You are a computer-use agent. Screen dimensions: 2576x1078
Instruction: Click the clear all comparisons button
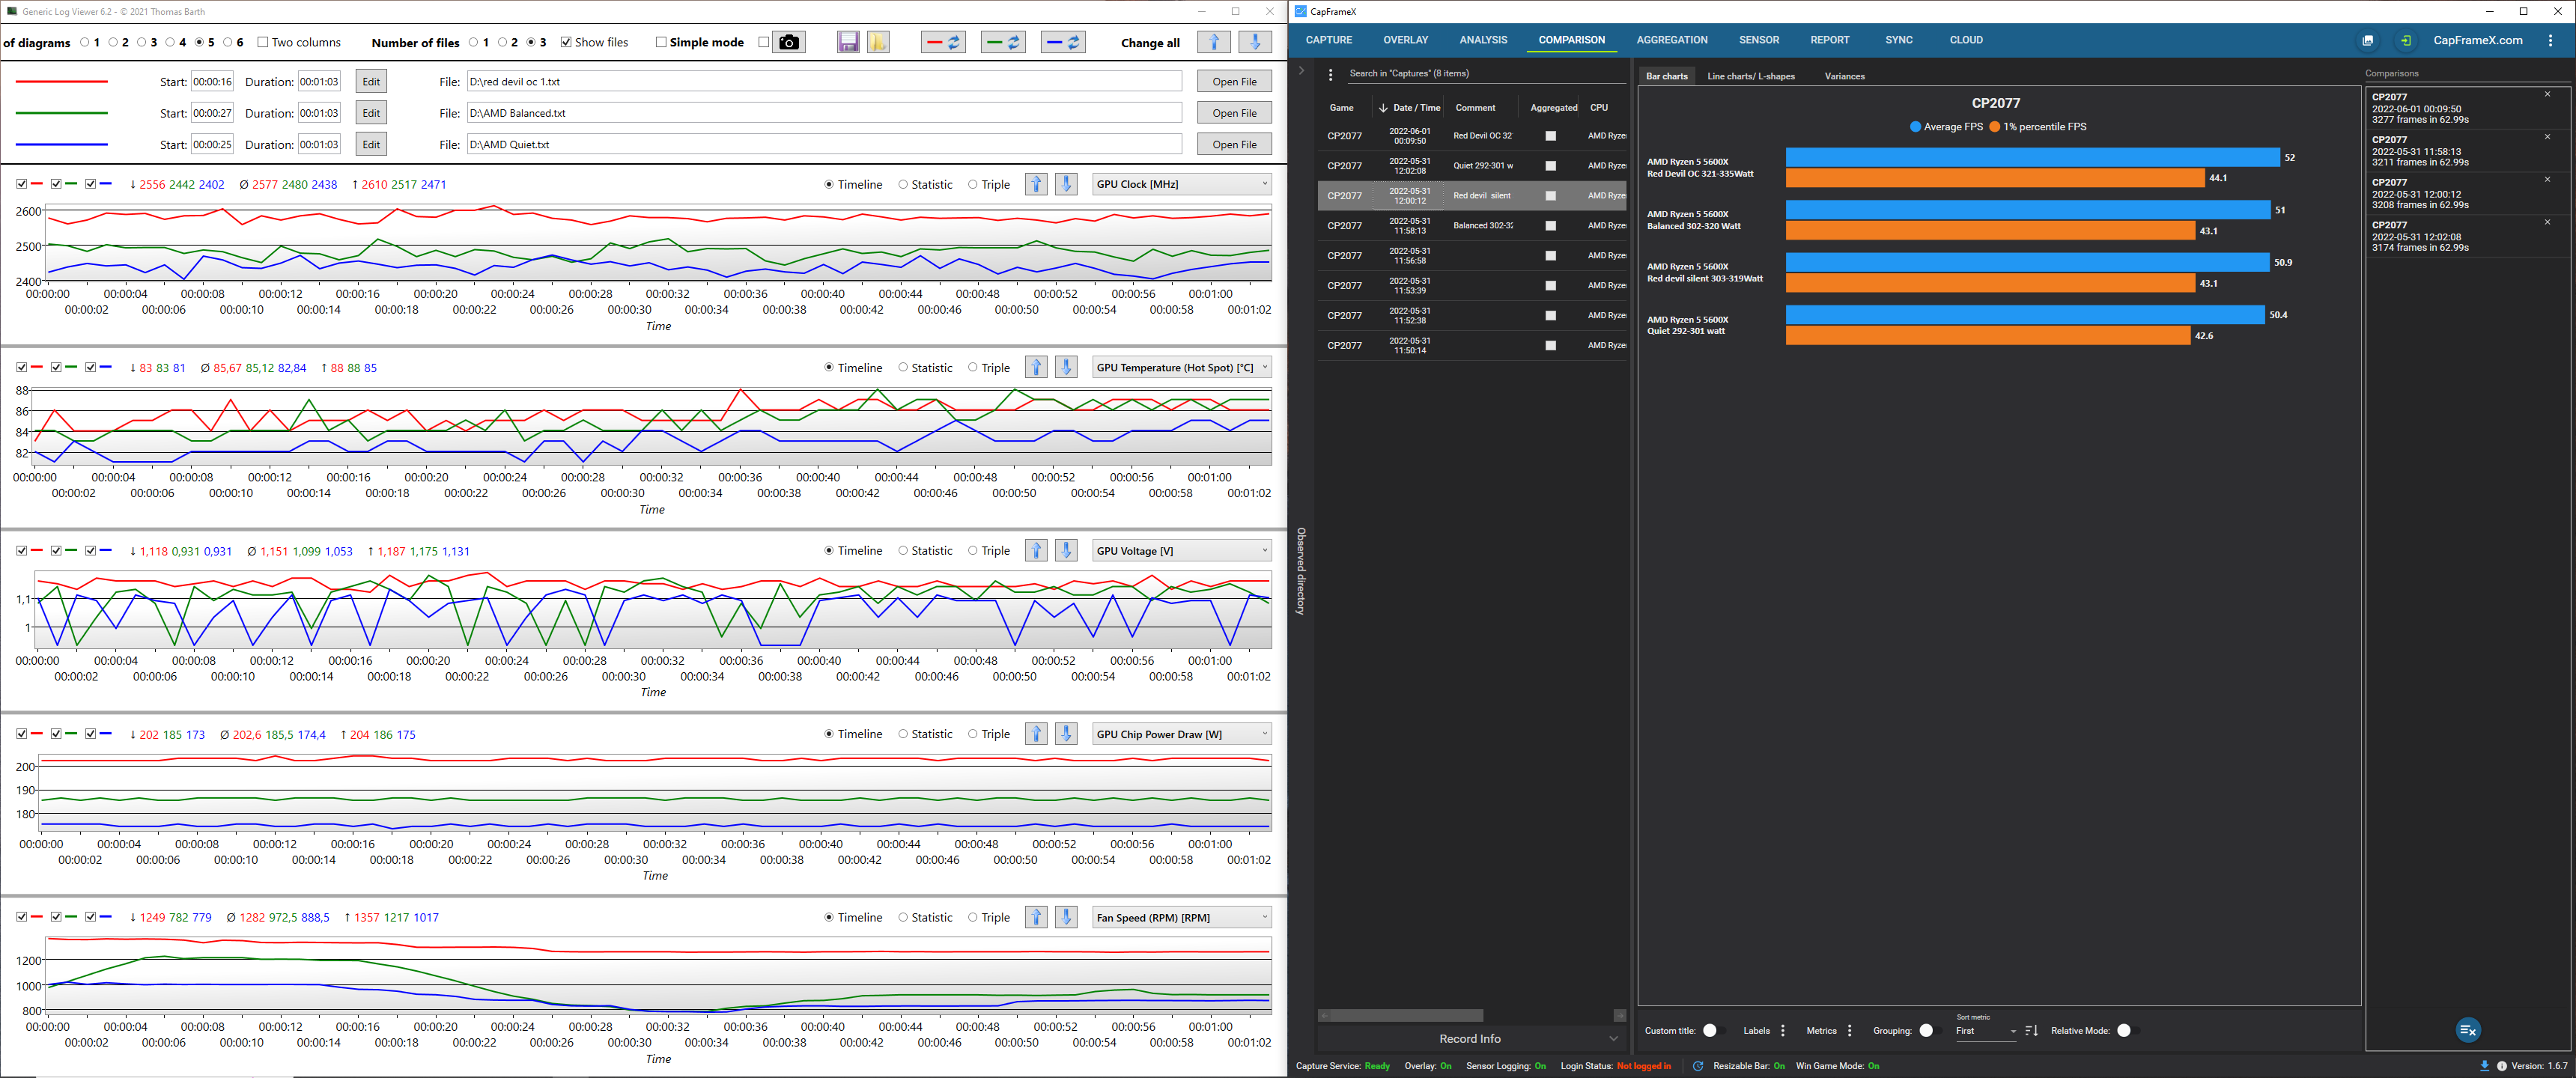pyautogui.click(x=2467, y=1030)
